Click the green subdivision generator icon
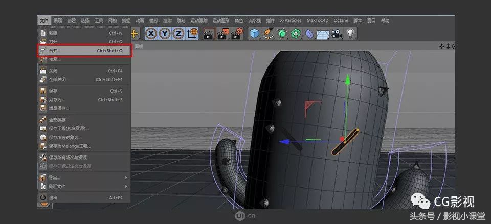The image size is (491, 224). 282,34
